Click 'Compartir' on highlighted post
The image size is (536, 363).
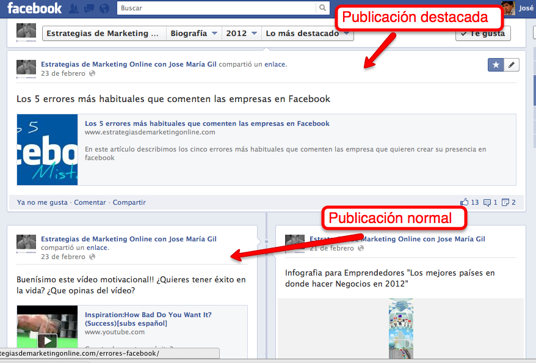coord(129,202)
